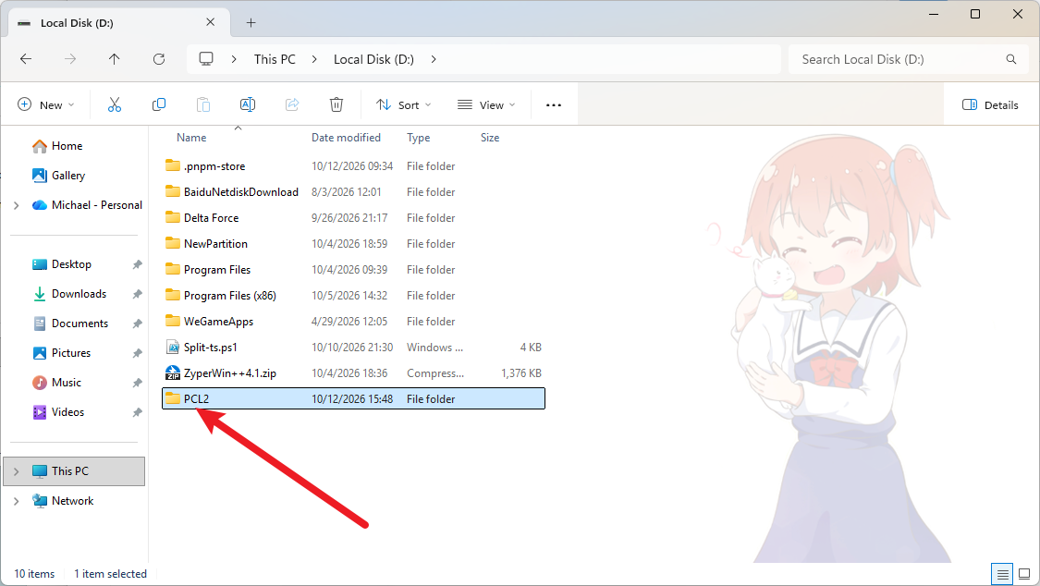This screenshot has height=586, width=1040.
Task: Select the Program Files (x86) folder
Action: tap(353, 296)
